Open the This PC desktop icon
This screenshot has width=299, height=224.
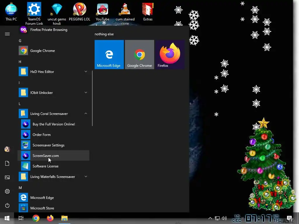pos(11,12)
